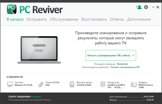
Task: Open settings via the gear icon
Action: click(146, 7)
